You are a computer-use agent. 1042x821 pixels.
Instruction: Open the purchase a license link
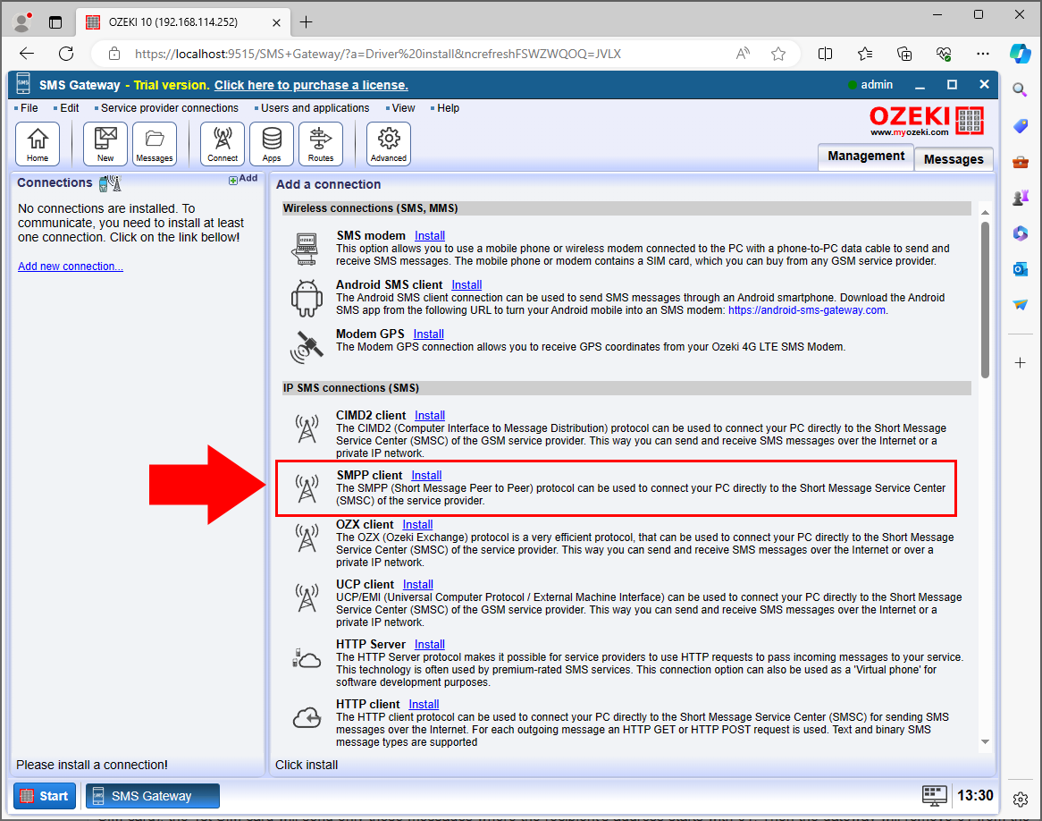point(311,85)
